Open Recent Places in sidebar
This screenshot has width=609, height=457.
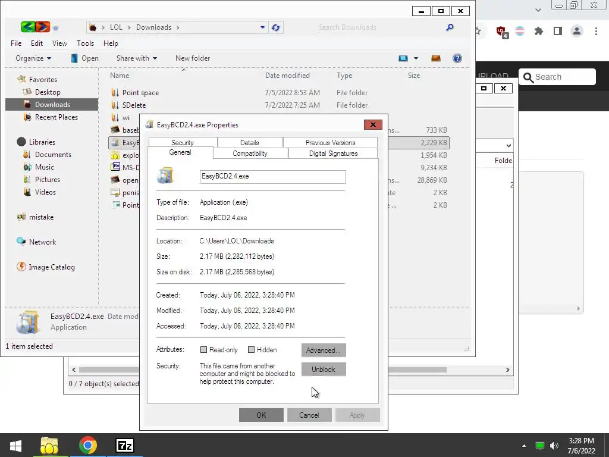coord(56,117)
